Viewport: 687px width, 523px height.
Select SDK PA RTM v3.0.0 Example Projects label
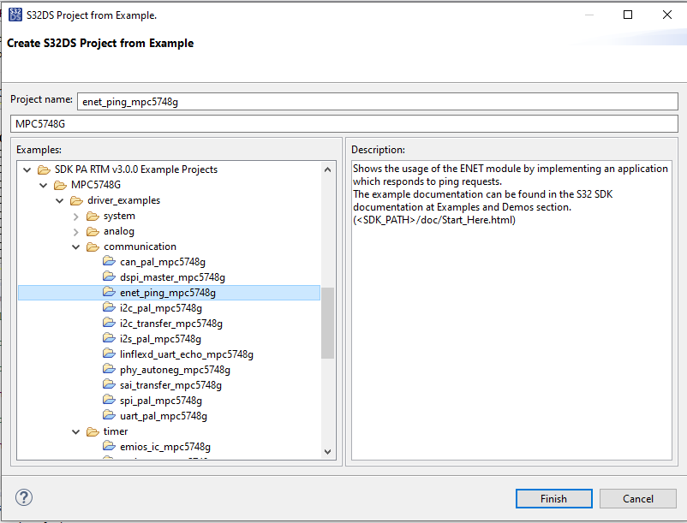click(x=136, y=169)
